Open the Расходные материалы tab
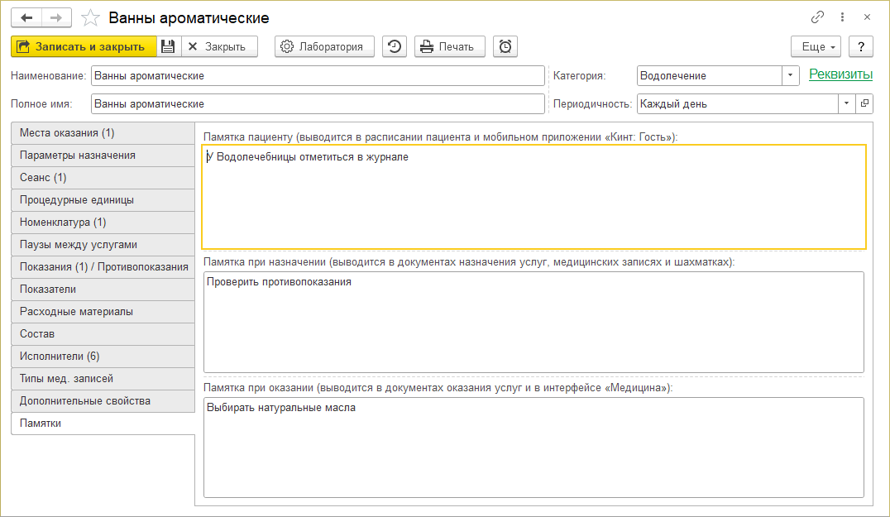Screen dimensions: 890x517 (x=103, y=312)
